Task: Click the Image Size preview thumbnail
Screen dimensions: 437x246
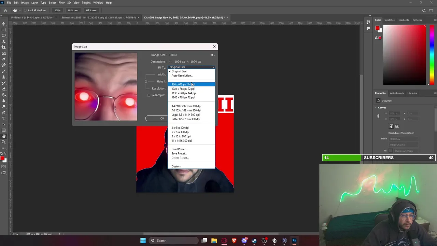Action: (106, 86)
